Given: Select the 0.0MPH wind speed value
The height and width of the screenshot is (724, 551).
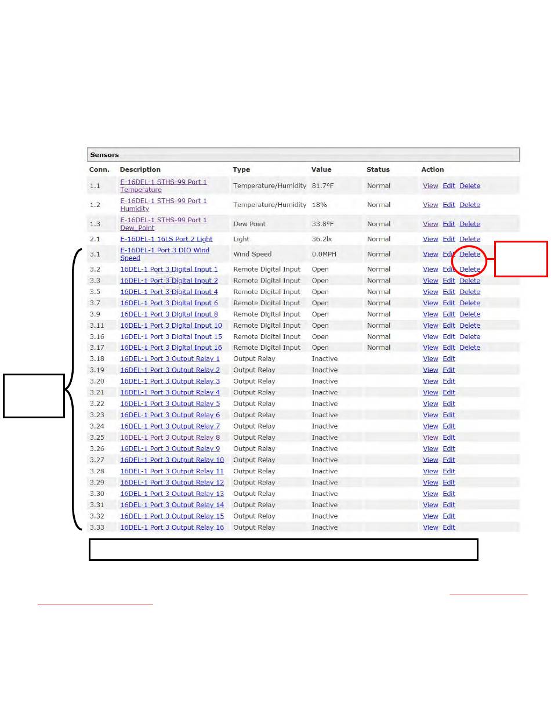Looking at the screenshot, I should 324,254.
